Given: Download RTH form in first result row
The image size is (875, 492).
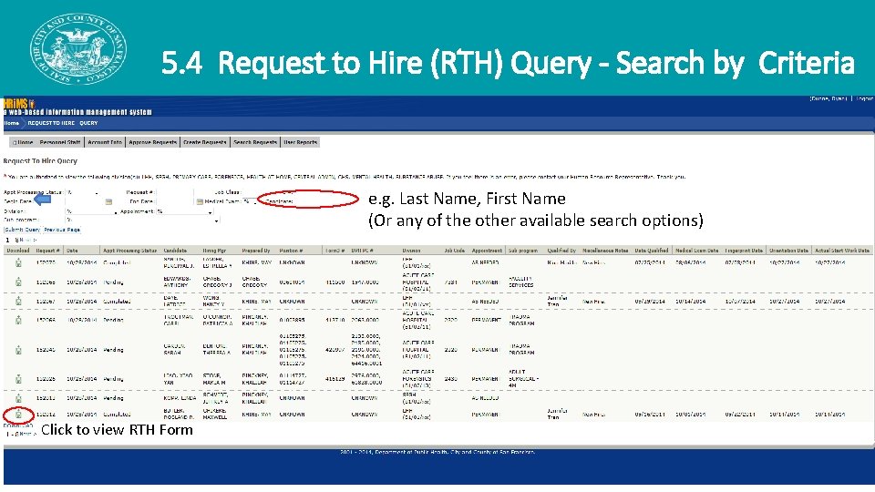Looking at the screenshot, I should click(18, 262).
